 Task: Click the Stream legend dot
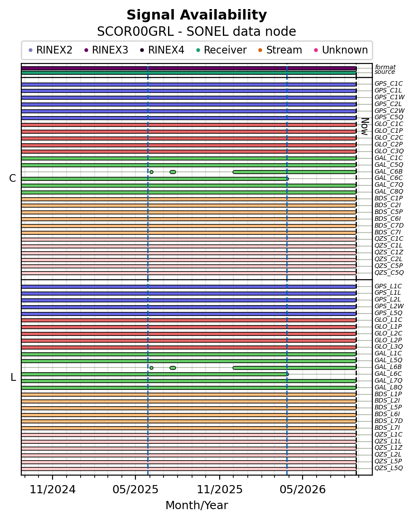260,50
